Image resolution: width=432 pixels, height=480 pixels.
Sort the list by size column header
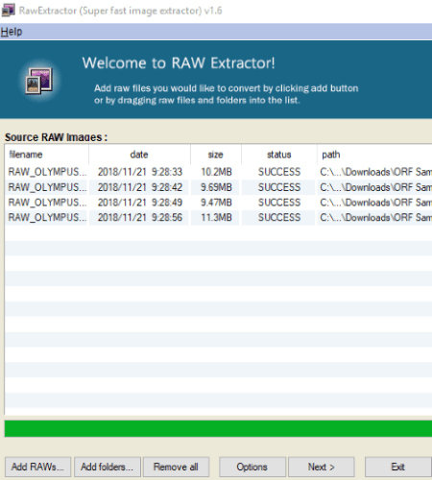pyautogui.click(x=216, y=155)
